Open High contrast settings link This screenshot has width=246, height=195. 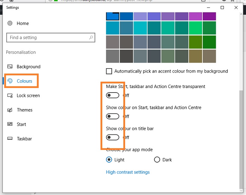pyautogui.click(x=128, y=172)
